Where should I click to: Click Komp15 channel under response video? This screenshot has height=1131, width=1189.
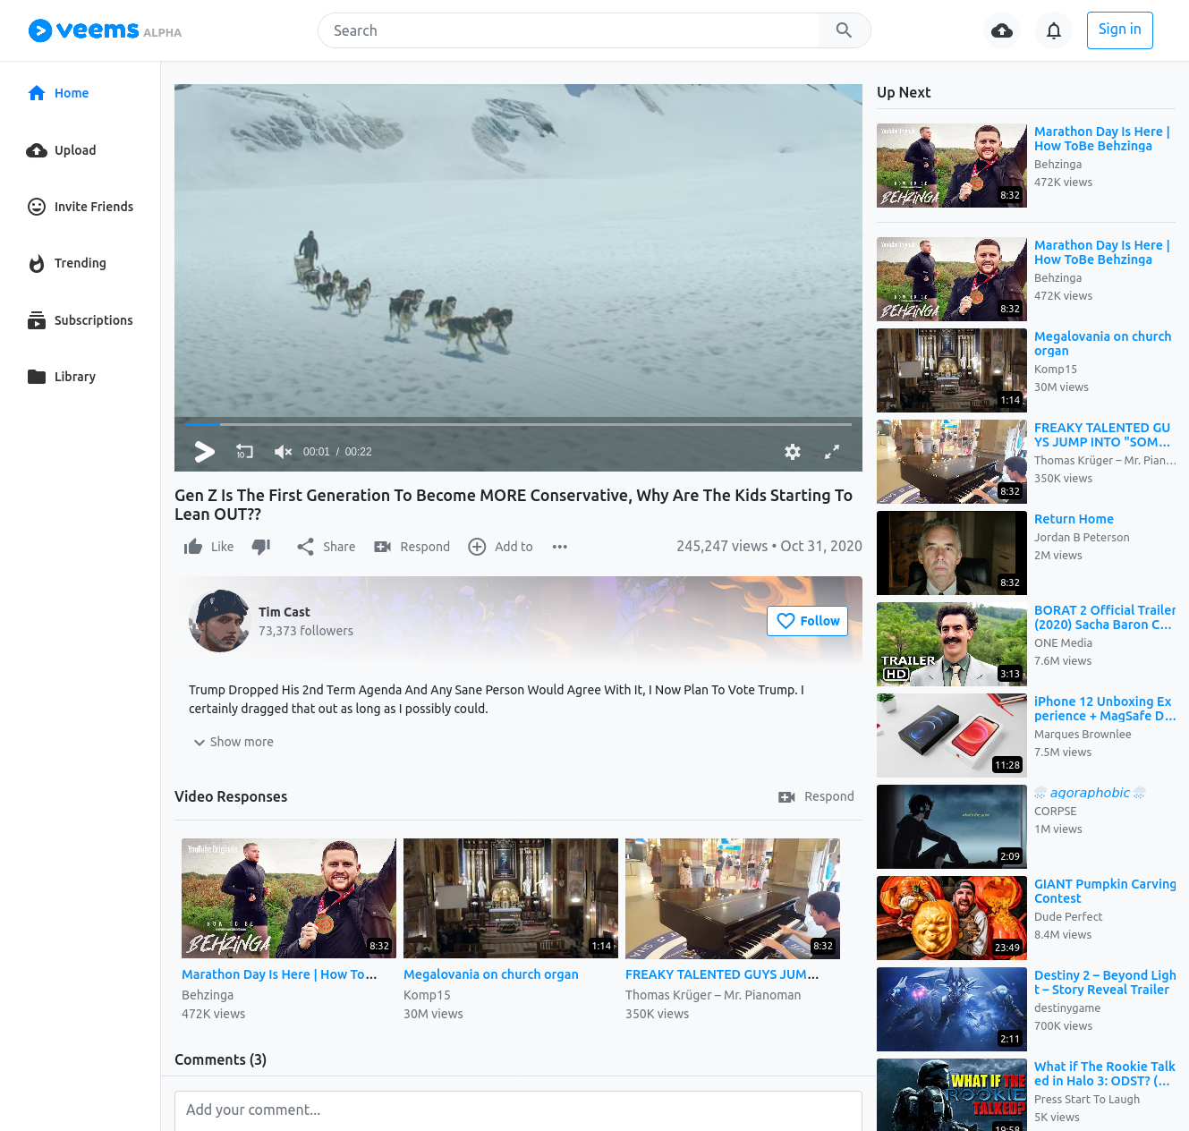pos(427,995)
